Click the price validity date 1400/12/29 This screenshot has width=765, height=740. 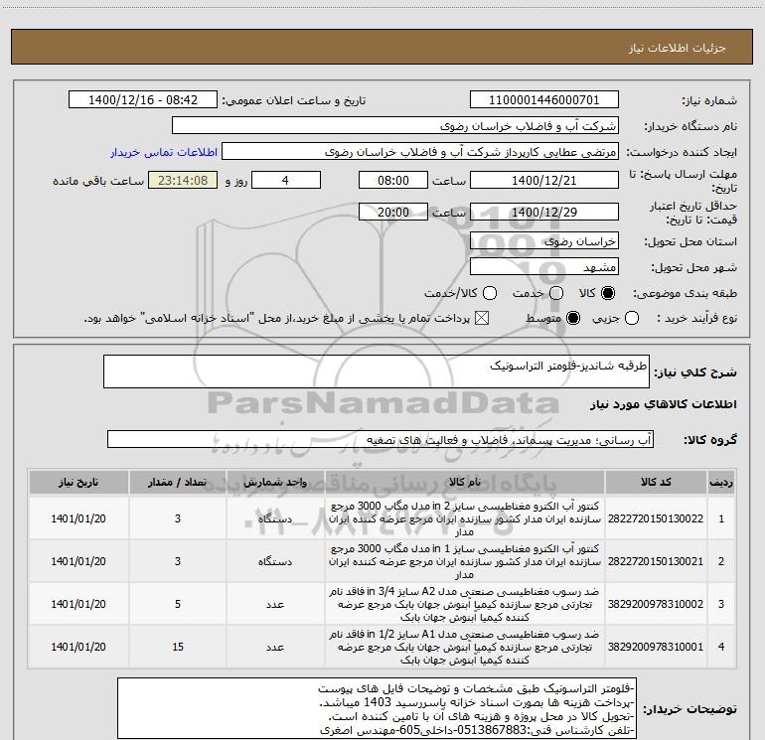[x=544, y=212]
